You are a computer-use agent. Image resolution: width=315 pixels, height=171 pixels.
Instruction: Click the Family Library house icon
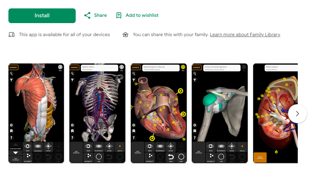pyautogui.click(x=125, y=34)
